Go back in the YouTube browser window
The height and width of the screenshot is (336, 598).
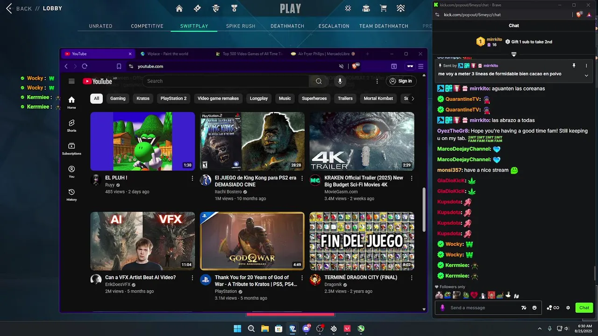(66, 66)
